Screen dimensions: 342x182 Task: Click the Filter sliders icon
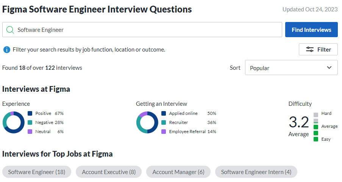click(x=310, y=49)
